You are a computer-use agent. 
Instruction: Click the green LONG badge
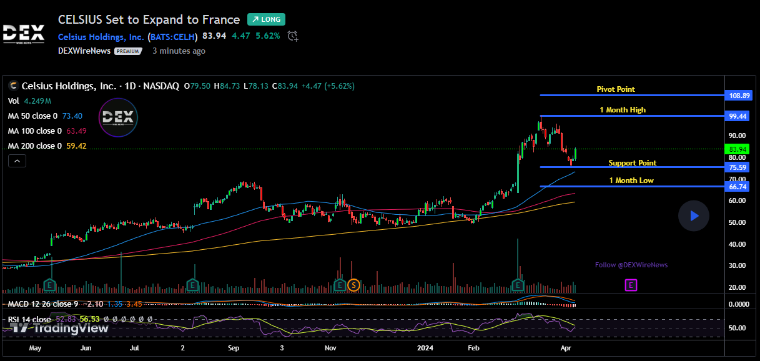coord(266,19)
